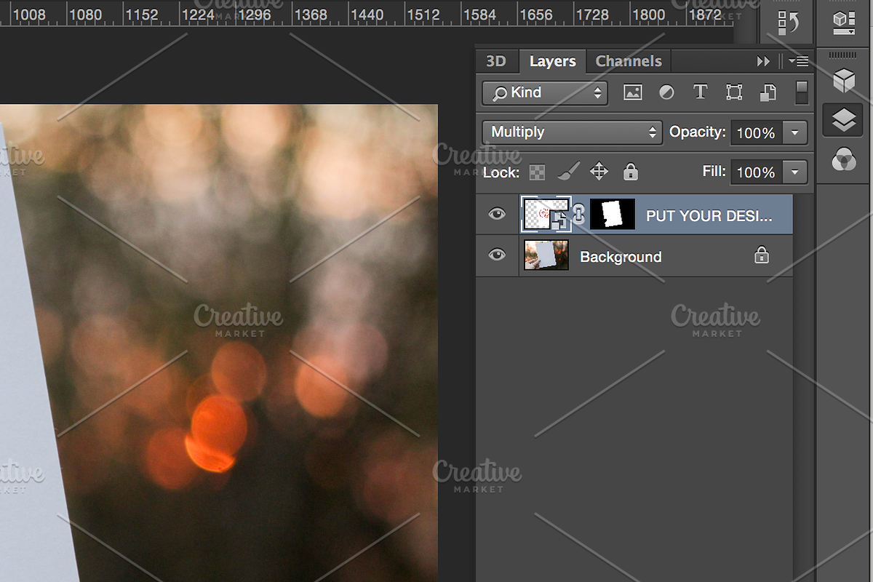873x582 pixels.
Task: Open the 3D panel cube icon
Action: click(x=843, y=80)
